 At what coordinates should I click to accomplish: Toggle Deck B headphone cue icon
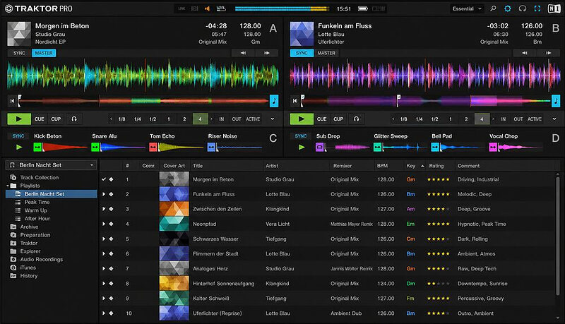click(357, 119)
